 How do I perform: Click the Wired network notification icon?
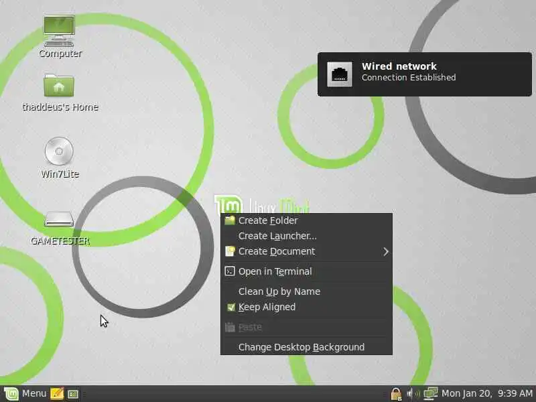(340, 74)
